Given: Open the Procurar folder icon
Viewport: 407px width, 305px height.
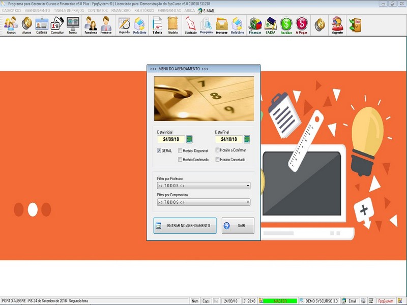Looking at the screenshot, I should coord(222,25).
